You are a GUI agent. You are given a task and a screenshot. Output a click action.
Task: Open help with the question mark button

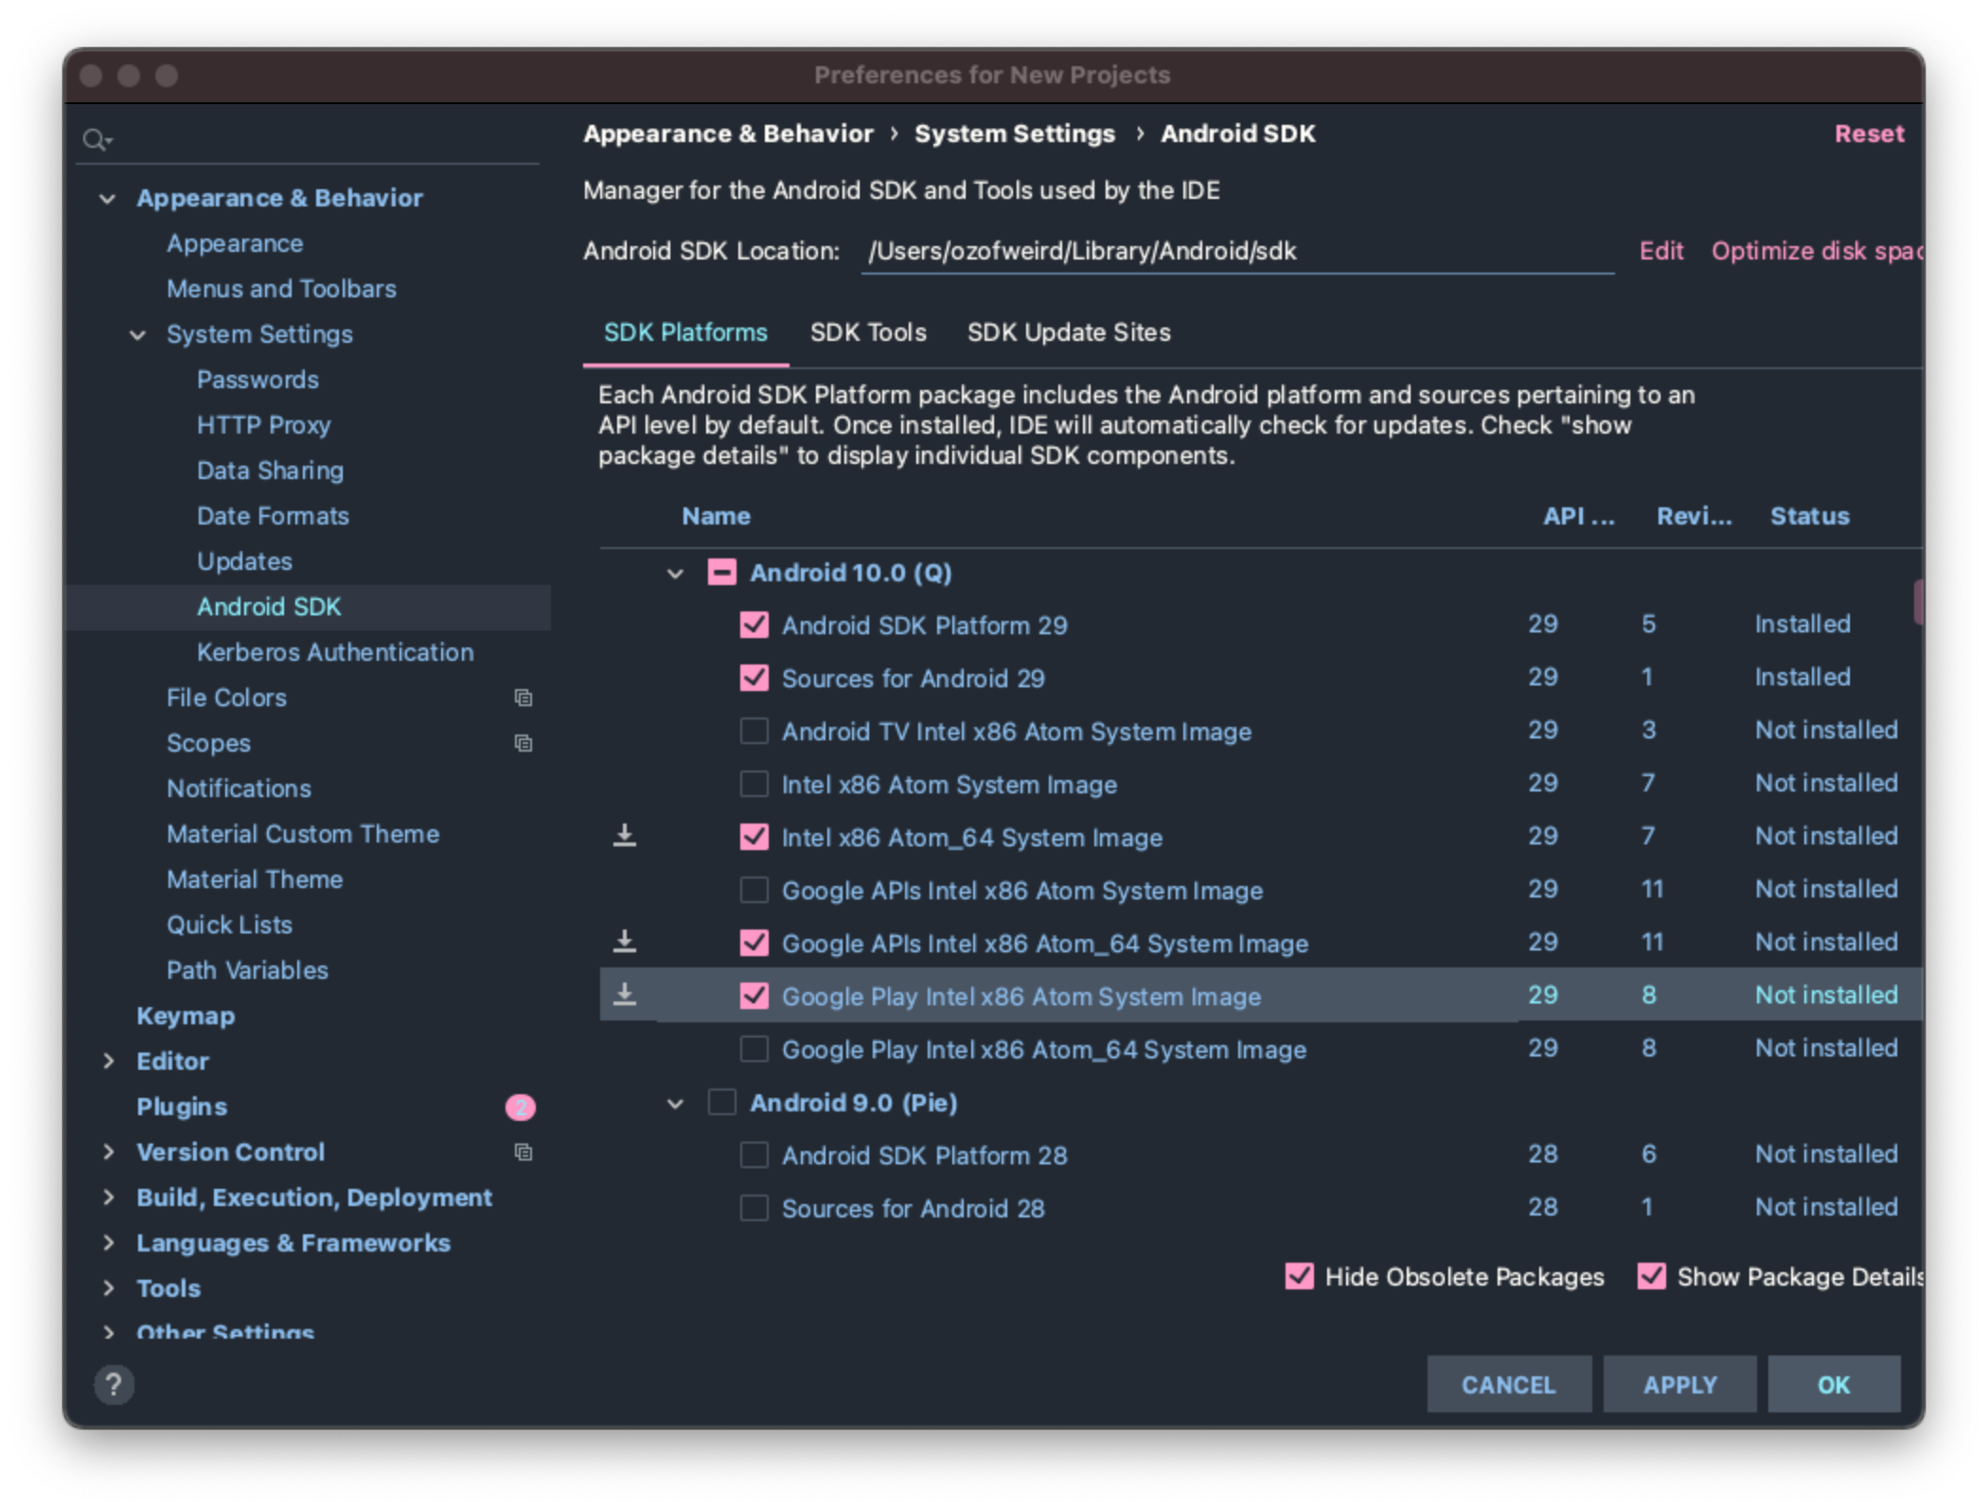[114, 1385]
